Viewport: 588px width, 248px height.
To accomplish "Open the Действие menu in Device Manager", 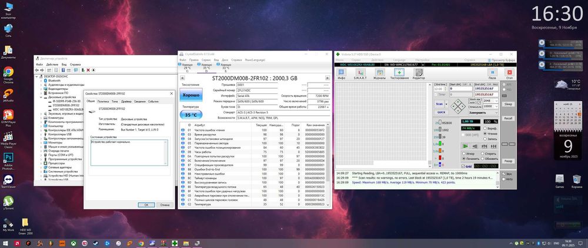I will pyautogui.click(x=52, y=65).
